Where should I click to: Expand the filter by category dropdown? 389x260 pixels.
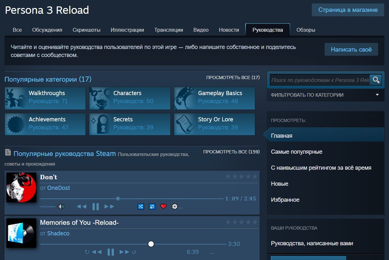pos(325,95)
